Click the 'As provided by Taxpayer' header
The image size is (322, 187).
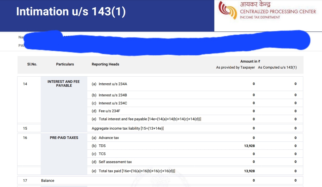[236, 67]
